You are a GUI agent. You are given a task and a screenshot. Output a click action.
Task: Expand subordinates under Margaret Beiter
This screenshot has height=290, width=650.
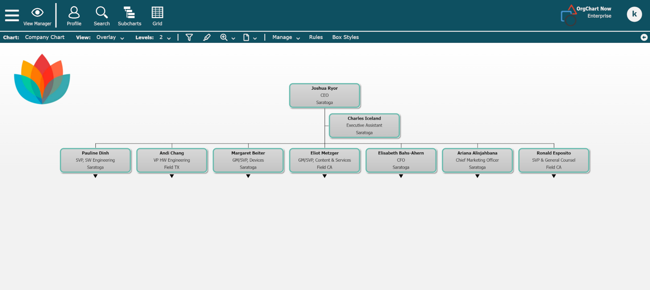click(248, 176)
